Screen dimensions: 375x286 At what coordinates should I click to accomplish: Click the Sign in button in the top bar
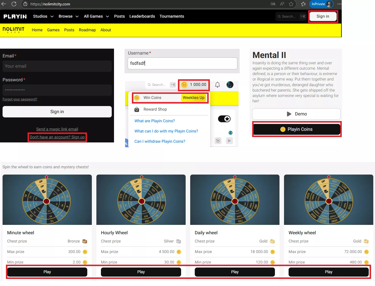323,16
